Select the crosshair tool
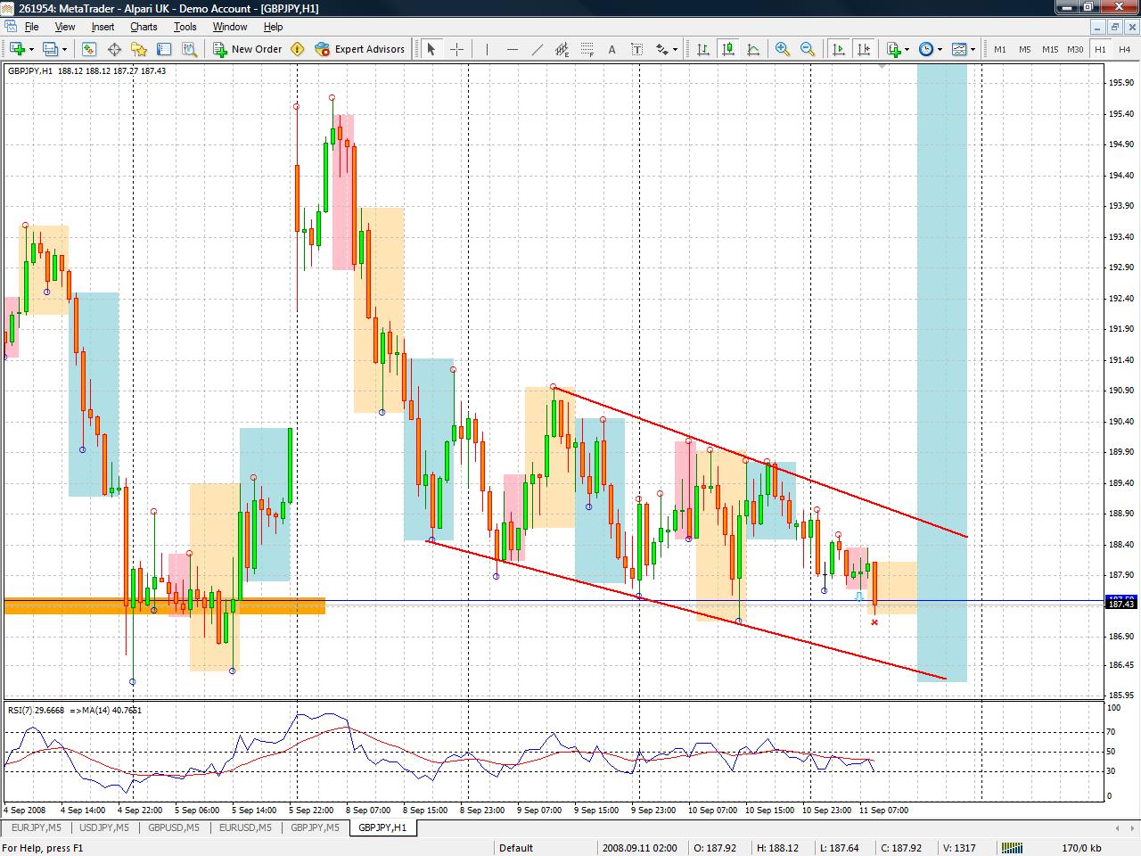1141x856 pixels. (457, 49)
